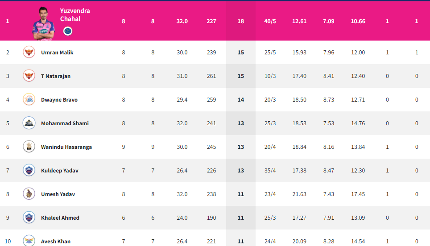Click Umesh Yadav's Kolkata Knight Riders logo
430x246 pixels.
(29, 194)
